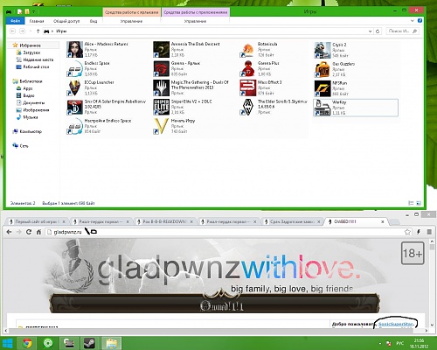Select the Mass Effect 3 shortcut

point(260,87)
